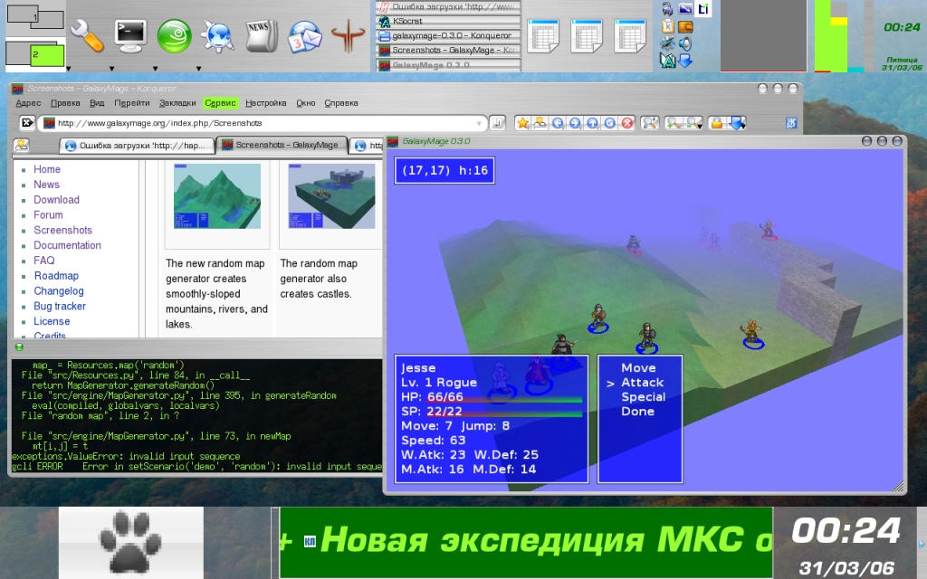
Task: Click the blue download arrow tray icon
Action: [x=685, y=61]
